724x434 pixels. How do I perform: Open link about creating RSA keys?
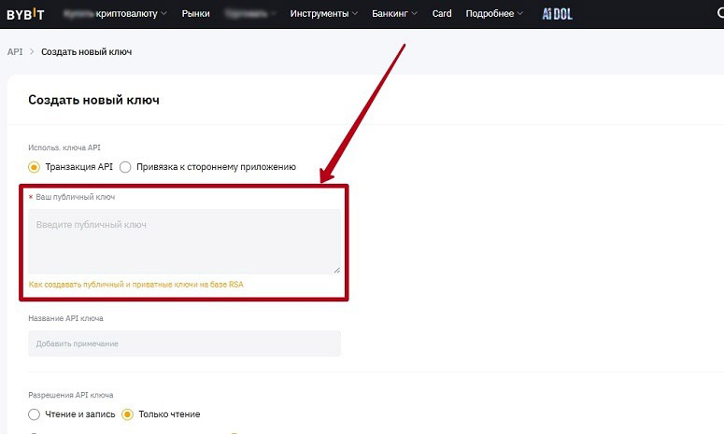tap(135, 284)
